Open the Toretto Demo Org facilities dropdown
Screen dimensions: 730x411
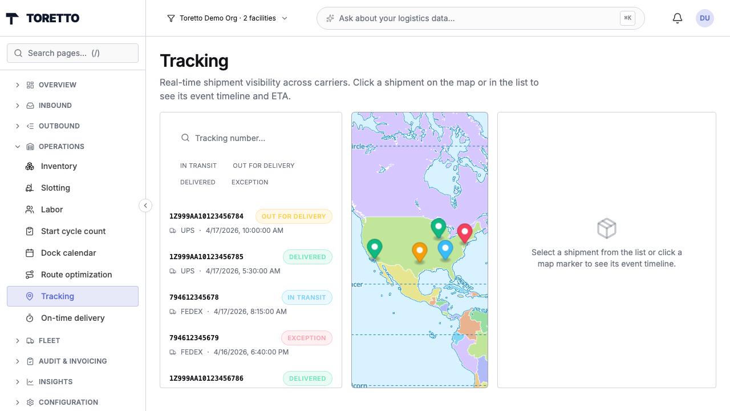point(228,18)
